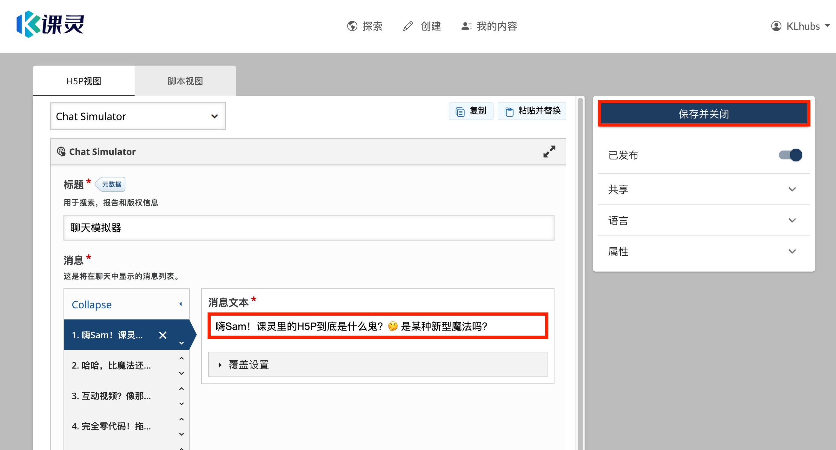
Task: Click the paste icon beside 粘贴并替换
Action: (509, 111)
